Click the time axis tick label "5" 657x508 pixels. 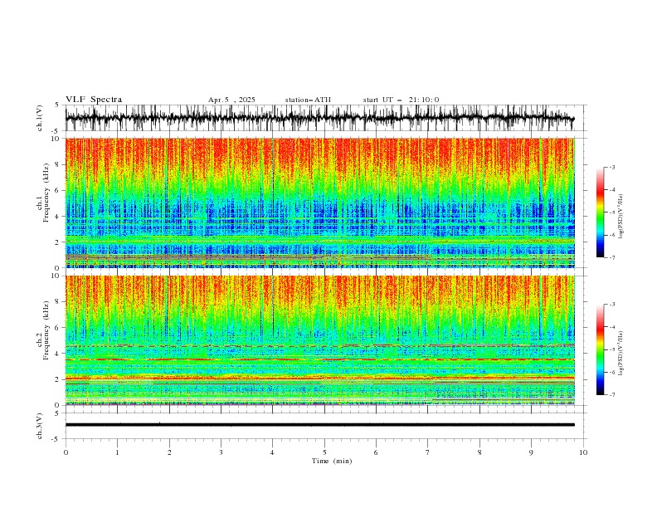[324, 452]
